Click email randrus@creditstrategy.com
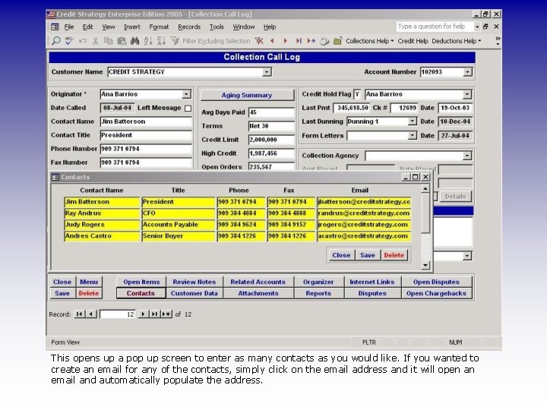This screenshot has height=410, width=547. click(364, 213)
